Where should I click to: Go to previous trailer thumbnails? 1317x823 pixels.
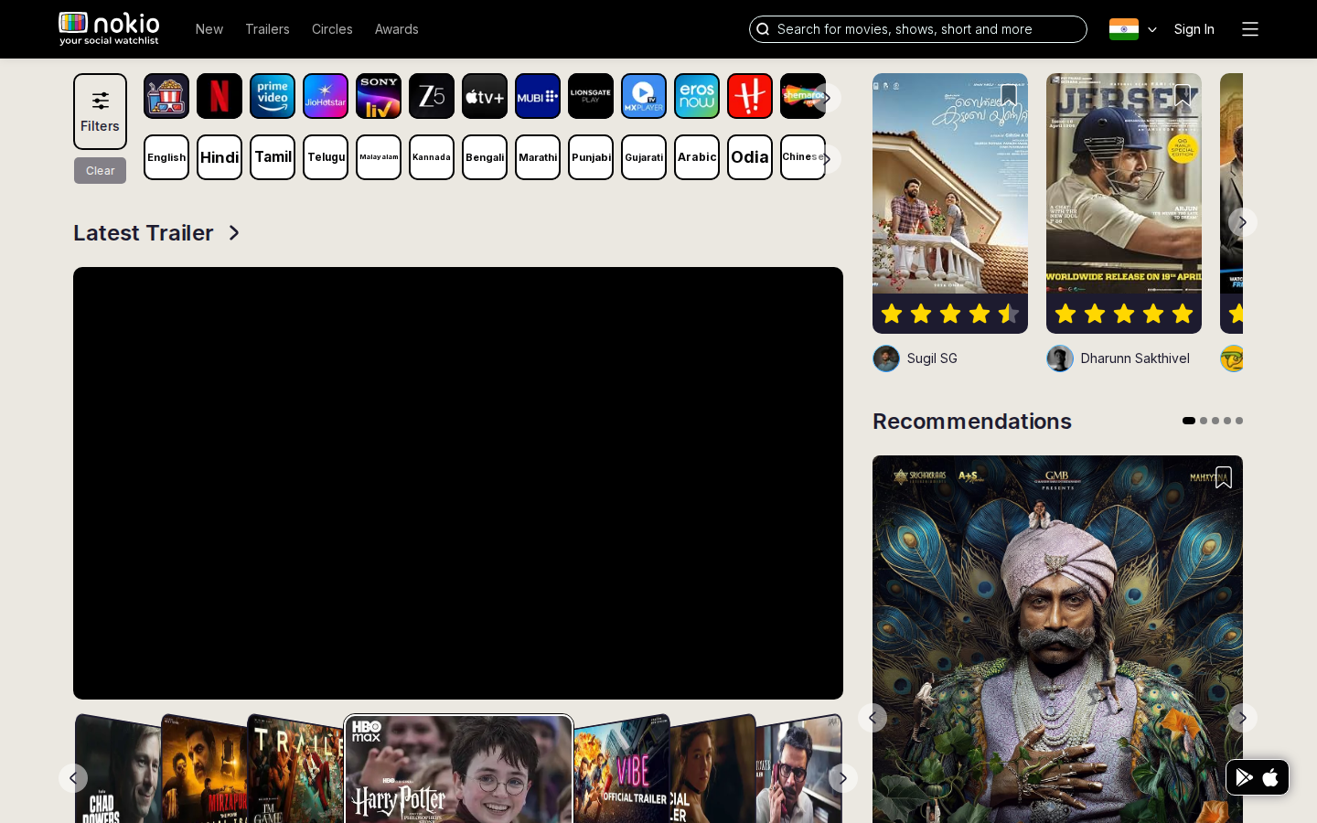pyautogui.click(x=73, y=778)
